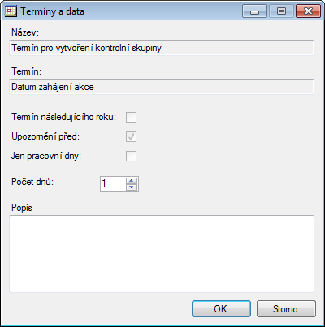Click the Upozornění před label text
325x327 pixels.
point(45,136)
